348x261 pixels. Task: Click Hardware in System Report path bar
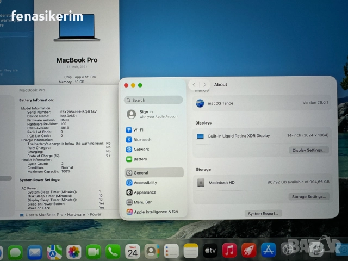click(76, 214)
